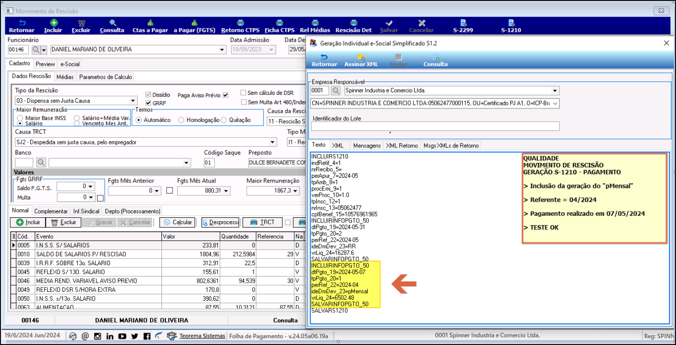The image size is (676, 345).
Task: Click the Desprocessa button
Action: coord(220,223)
